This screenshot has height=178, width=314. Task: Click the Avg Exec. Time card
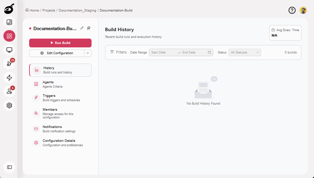pos(285,33)
